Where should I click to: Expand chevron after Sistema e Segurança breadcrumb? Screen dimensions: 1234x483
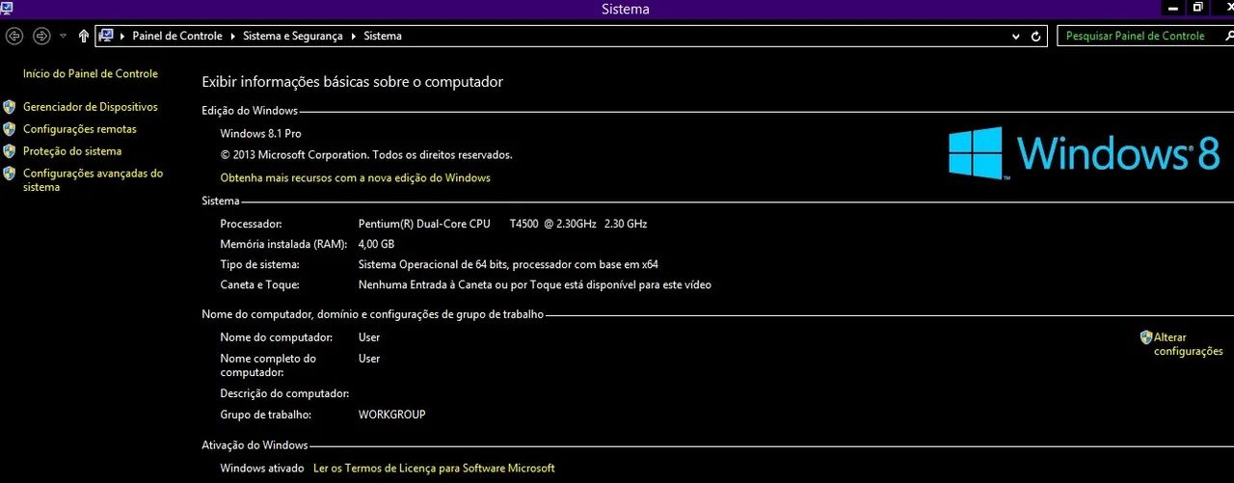coord(353,36)
